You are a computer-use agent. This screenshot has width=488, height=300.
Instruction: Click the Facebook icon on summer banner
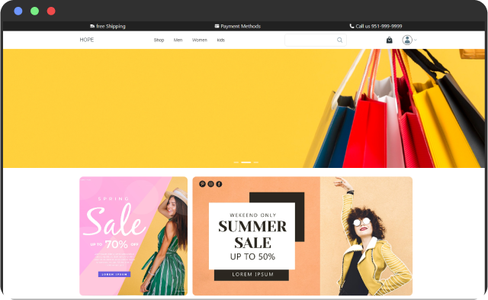tap(219, 184)
